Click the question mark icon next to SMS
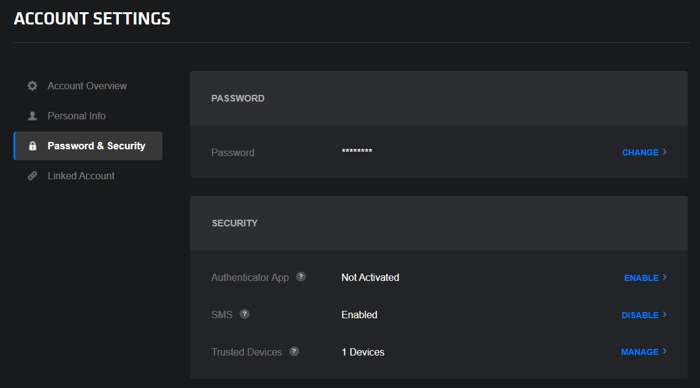Viewport: 700px width, 388px height. (245, 314)
